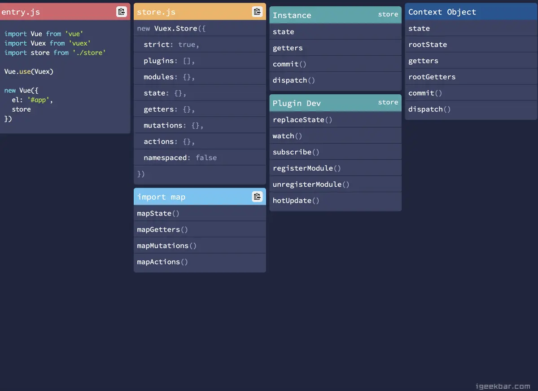Select 'commit()' in the Context Object panel
The image size is (538, 391).
[x=471, y=92]
